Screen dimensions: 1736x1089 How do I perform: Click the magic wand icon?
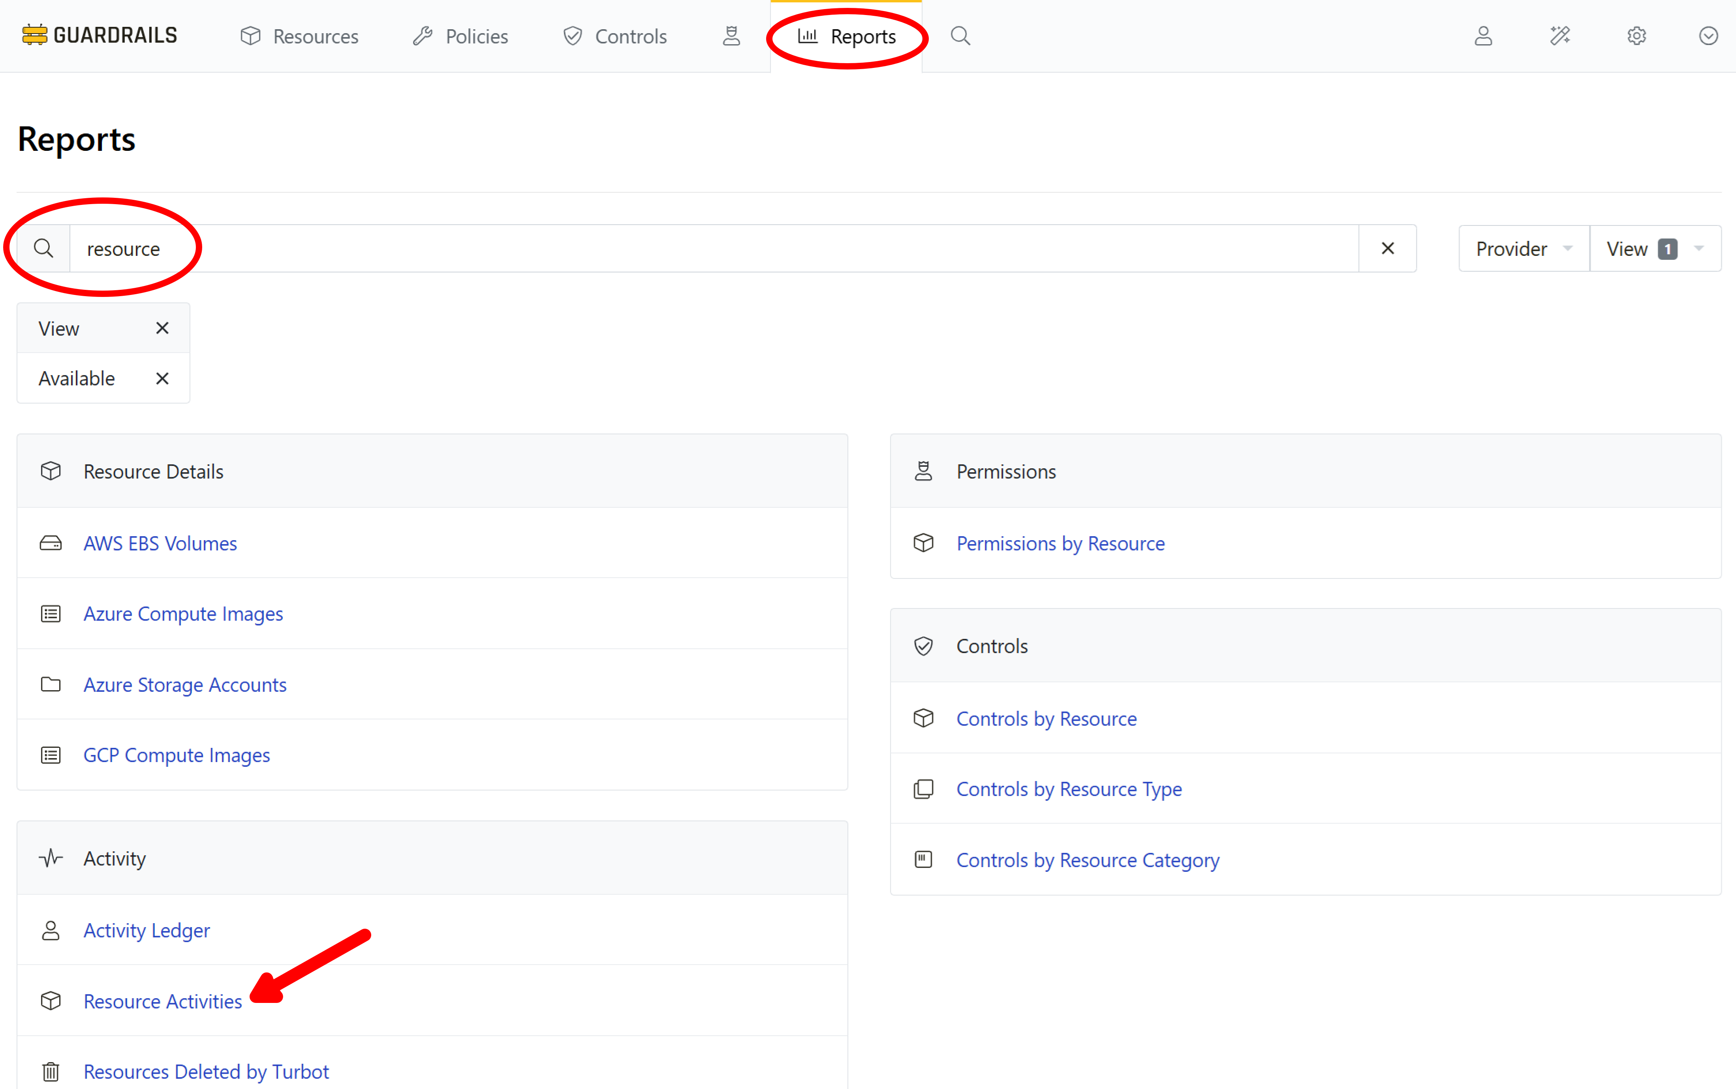(1560, 36)
